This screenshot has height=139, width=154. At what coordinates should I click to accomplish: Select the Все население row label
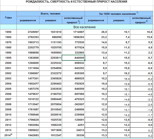[x=85, y=27]
